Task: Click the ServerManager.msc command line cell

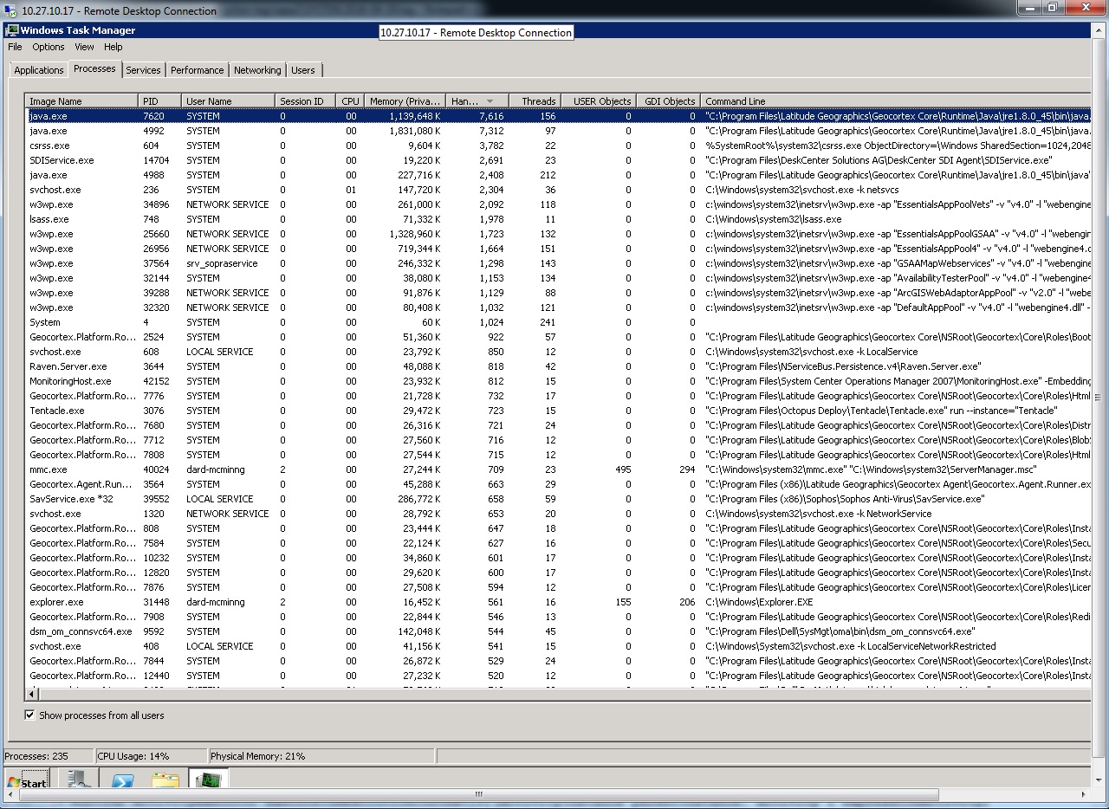Action: click(x=870, y=469)
